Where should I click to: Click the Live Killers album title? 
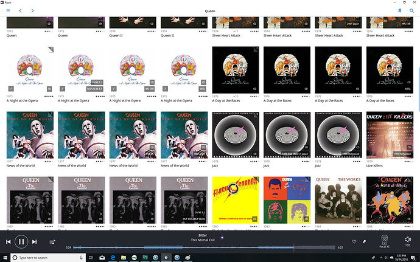(374, 166)
